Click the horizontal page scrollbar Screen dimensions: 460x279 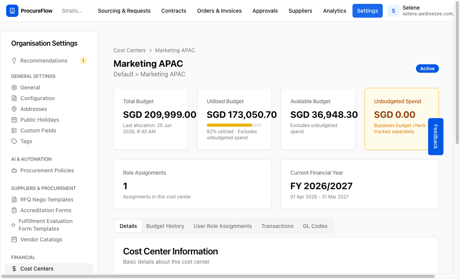tap(217, 276)
